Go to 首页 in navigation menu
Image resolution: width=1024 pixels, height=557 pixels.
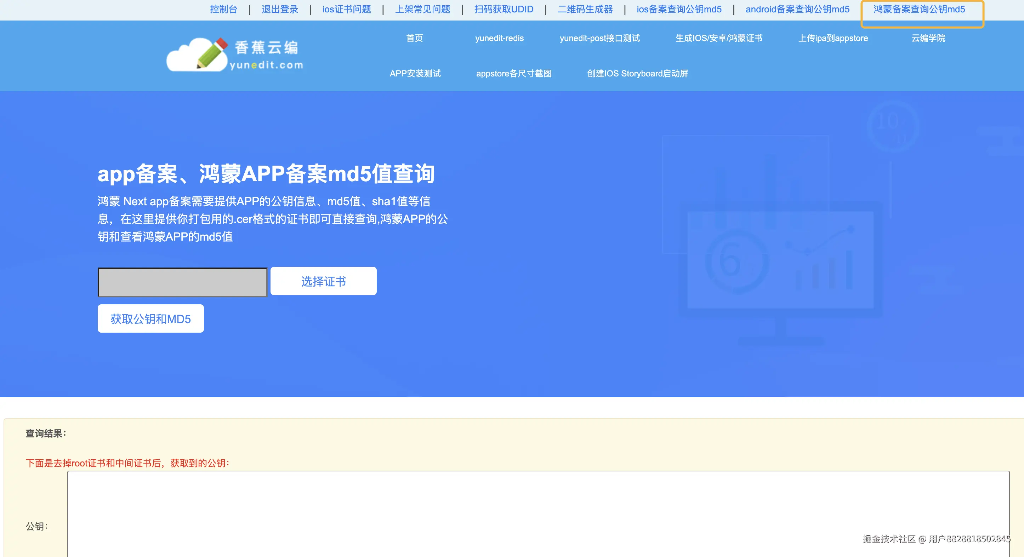coord(414,38)
